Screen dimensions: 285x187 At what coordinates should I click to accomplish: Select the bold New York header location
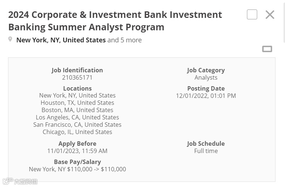[x=61, y=40]
